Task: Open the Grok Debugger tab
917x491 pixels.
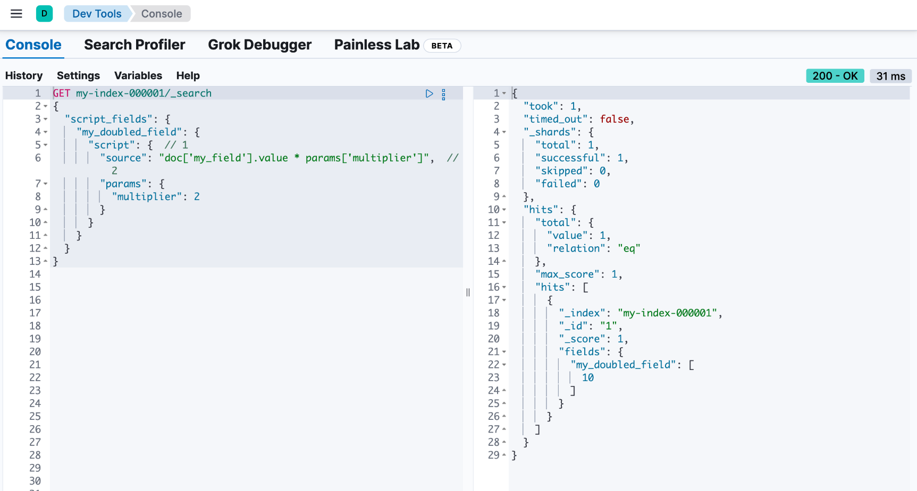Action: point(259,45)
